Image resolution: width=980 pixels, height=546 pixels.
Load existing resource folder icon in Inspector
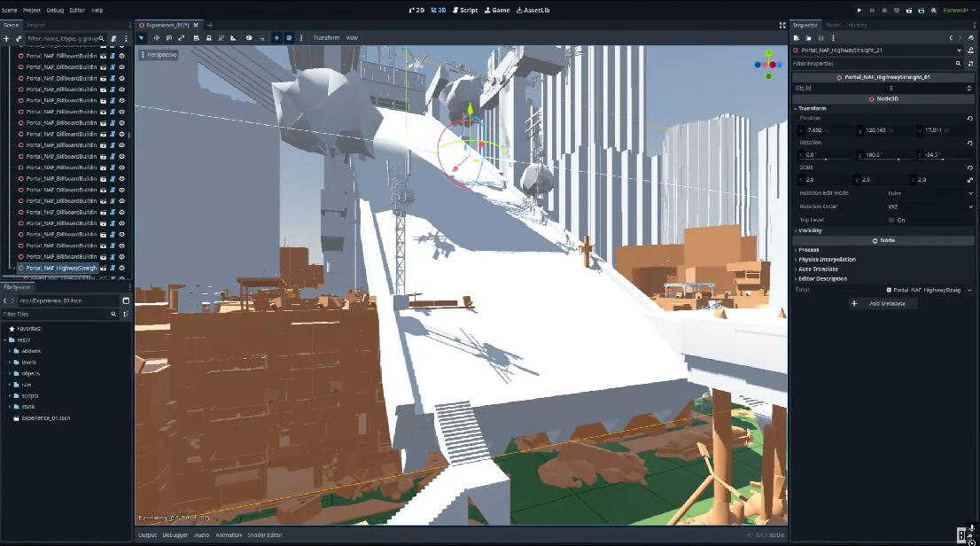pyautogui.click(x=808, y=37)
